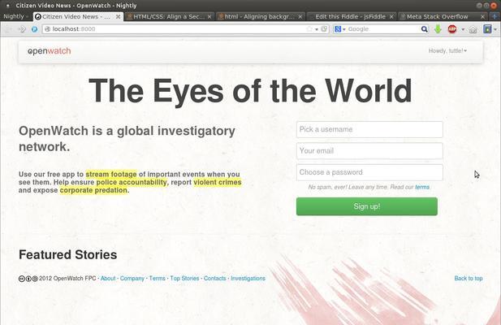Screen dimensions: 501x325
Task: Click the forward navigation arrow
Action: pyautogui.click(x=22, y=29)
